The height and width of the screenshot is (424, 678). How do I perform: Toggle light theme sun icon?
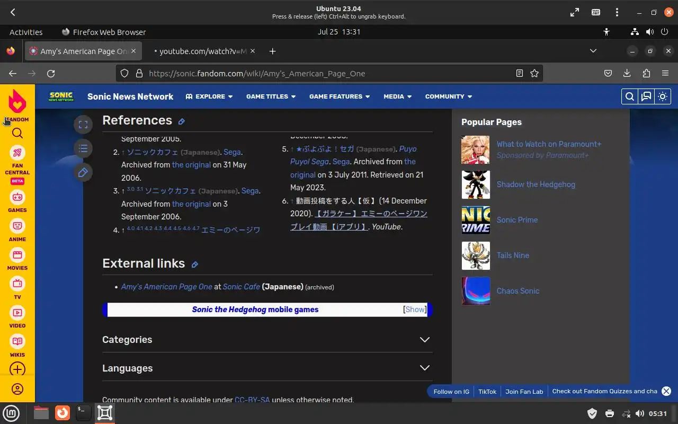(x=663, y=96)
